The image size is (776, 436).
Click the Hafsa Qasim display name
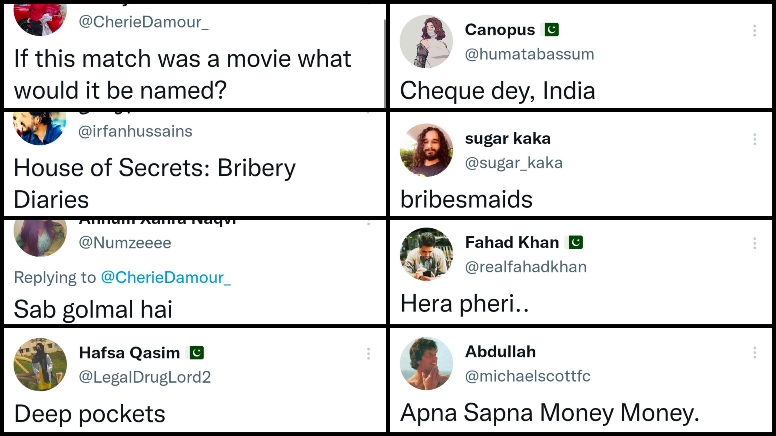[129, 353]
